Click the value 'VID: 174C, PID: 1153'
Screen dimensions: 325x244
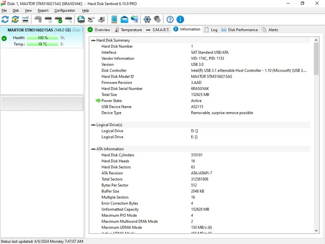point(208,59)
